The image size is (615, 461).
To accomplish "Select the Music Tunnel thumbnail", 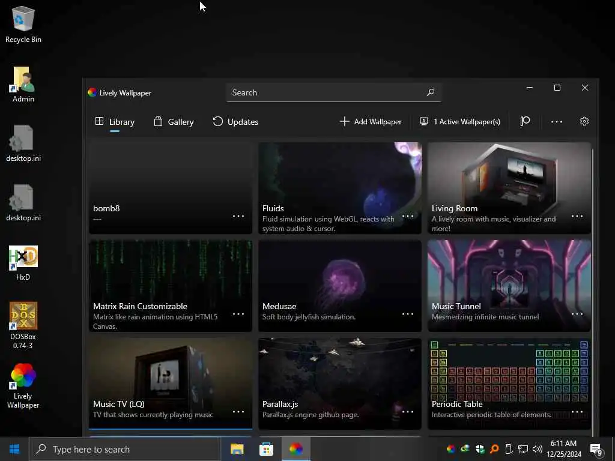I will [x=509, y=286].
